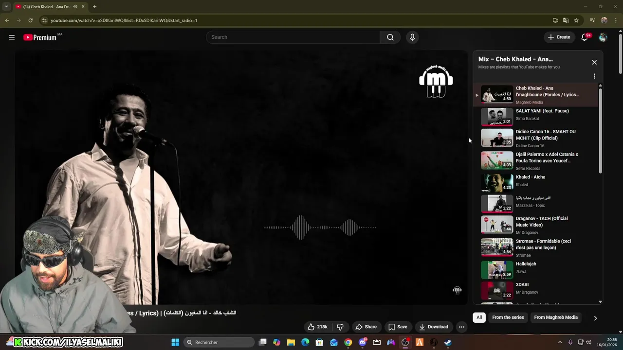Open Discord from the taskbar
623x350 pixels.
tap(362, 342)
